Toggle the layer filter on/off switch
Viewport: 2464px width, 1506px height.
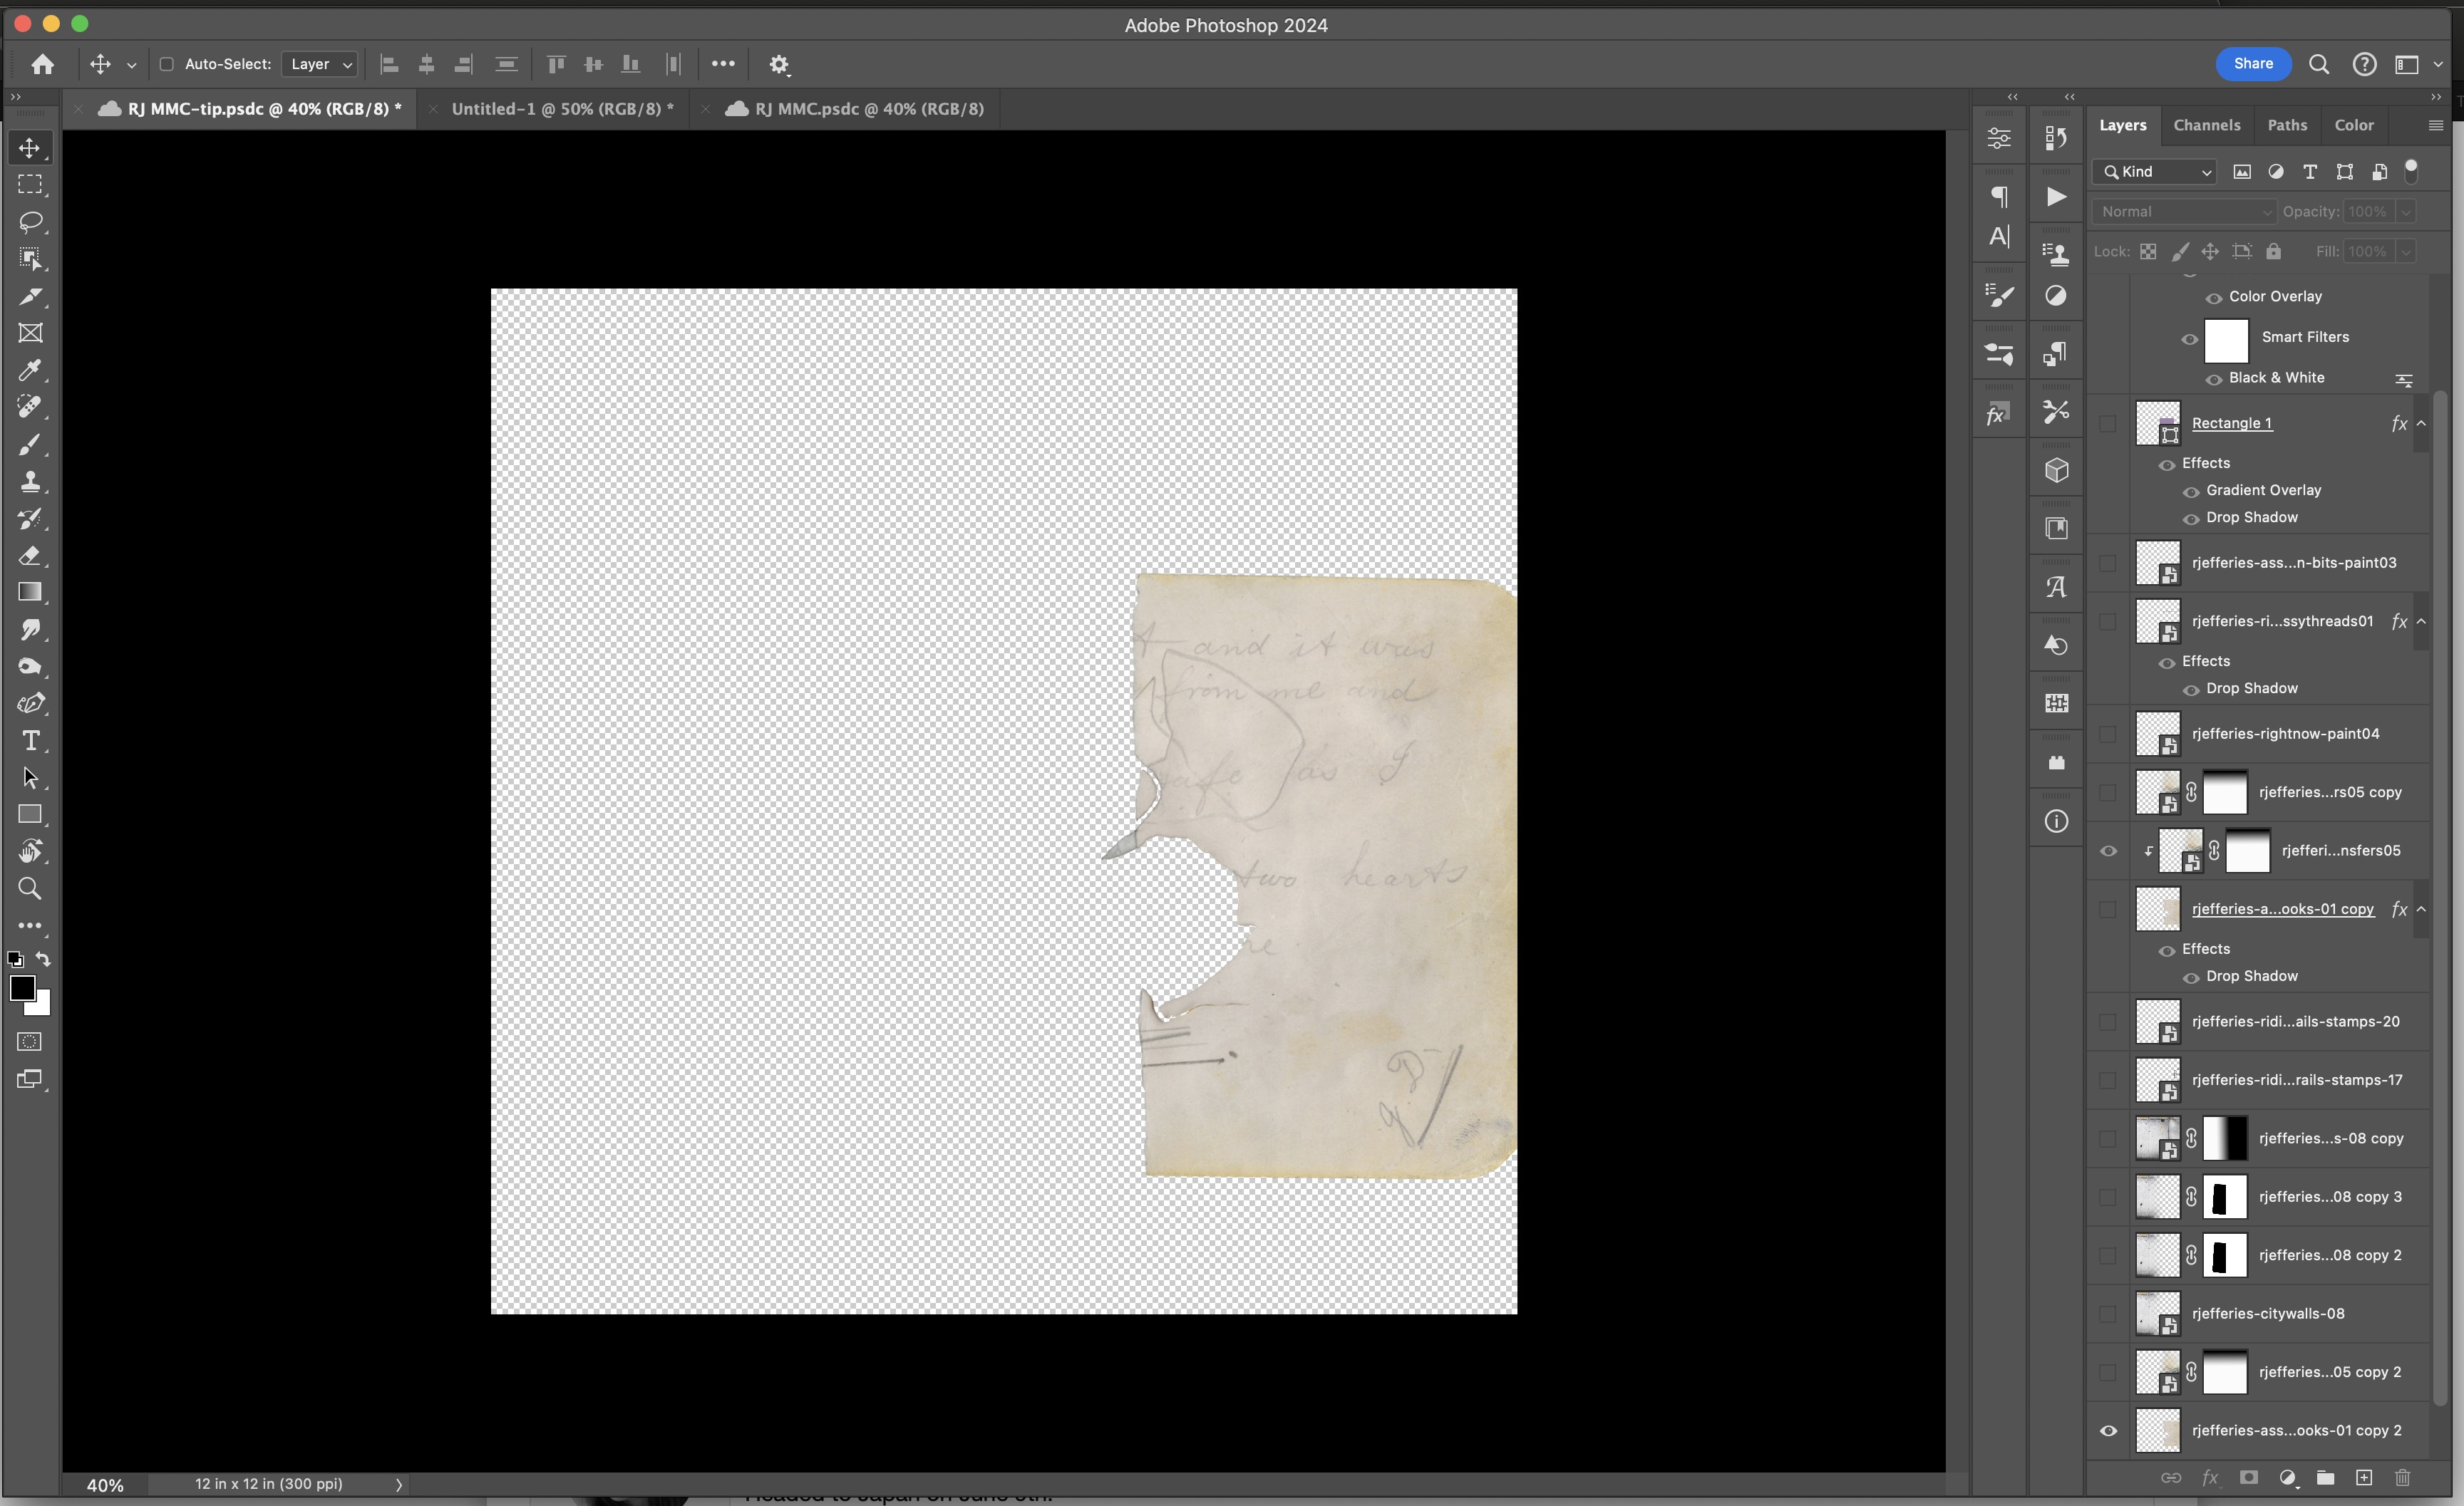[x=2411, y=171]
